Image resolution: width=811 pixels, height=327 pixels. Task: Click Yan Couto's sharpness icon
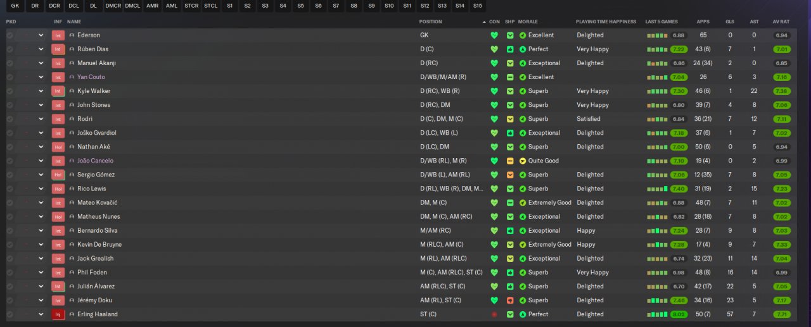click(x=510, y=77)
